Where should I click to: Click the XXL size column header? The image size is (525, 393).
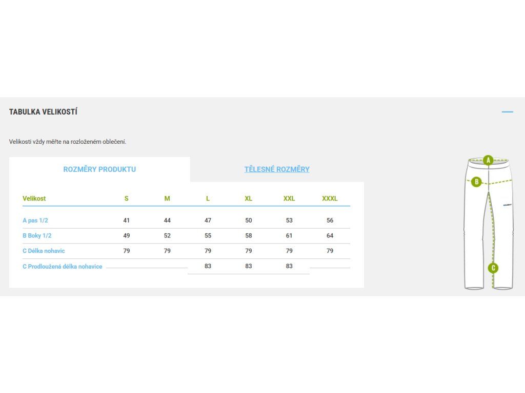pos(289,199)
